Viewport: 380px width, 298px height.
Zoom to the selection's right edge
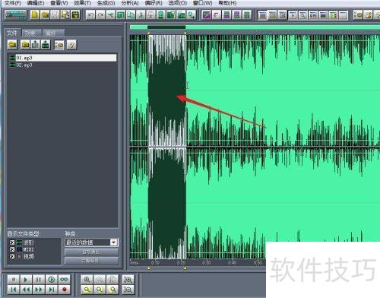click(x=112, y=290)
